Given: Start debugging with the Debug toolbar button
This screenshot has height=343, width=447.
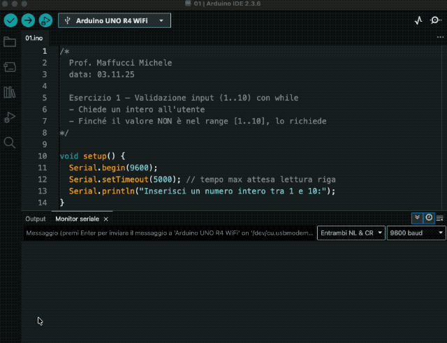Looking at the screenshot, I should 46,21.
